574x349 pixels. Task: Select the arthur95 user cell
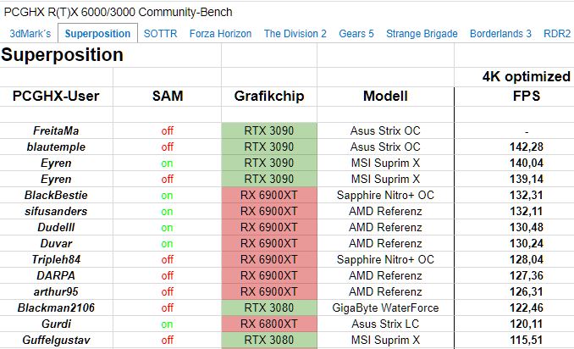[56, 292]
